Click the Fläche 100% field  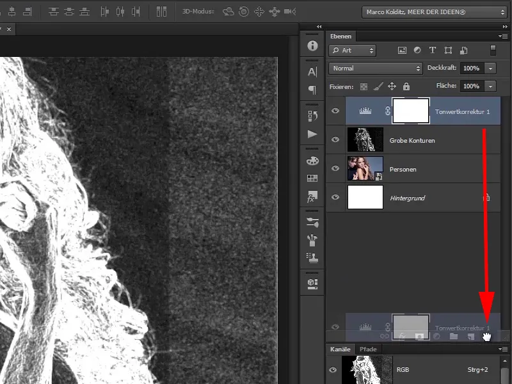click(x=472, y=86)
